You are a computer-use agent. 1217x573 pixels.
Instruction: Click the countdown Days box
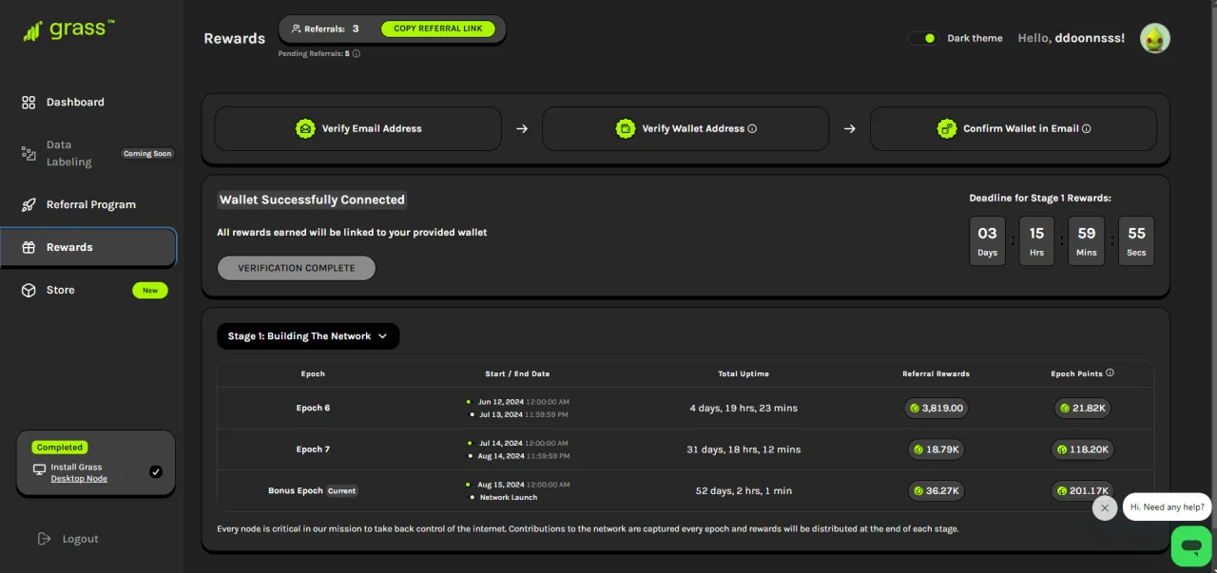pyautogui.click(x=987, y=240)
